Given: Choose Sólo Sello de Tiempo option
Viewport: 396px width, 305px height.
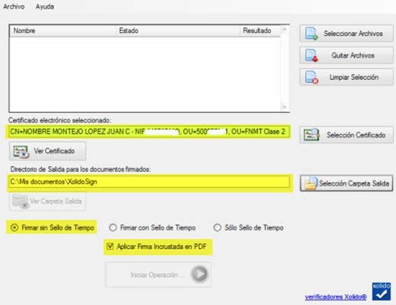Looking at the screenshot, I should coord(217,228).
